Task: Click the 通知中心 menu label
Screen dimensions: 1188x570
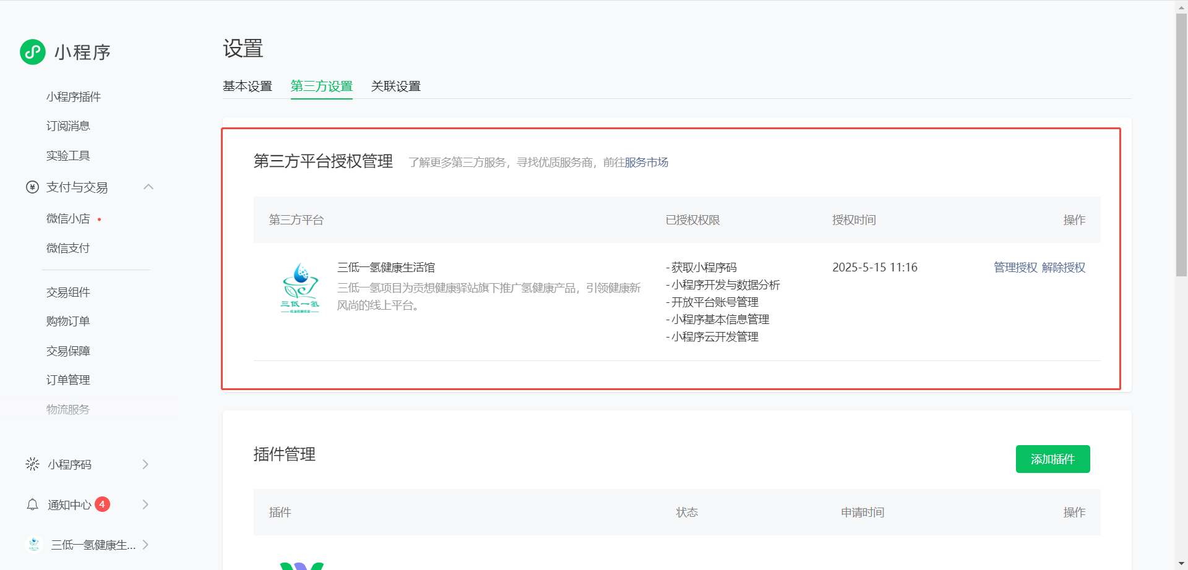Action: [x=70, y=505]
